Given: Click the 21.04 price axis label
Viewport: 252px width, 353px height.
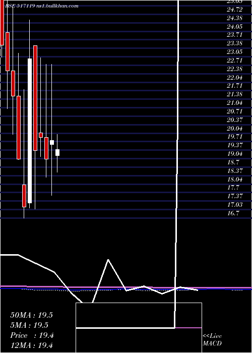Looking at the screenshot, I should 235,103.
